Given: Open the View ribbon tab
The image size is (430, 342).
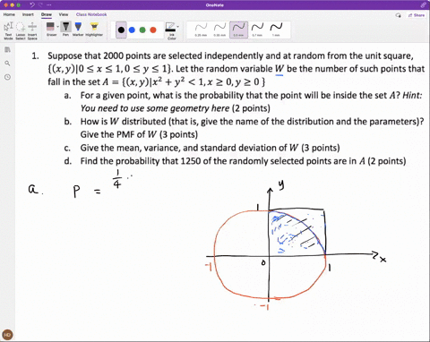Looking at the screenshot, I should (64, 14).
